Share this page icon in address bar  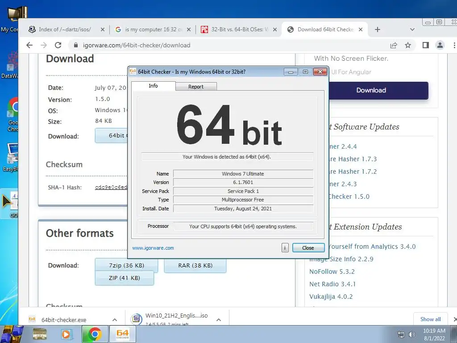394,45
